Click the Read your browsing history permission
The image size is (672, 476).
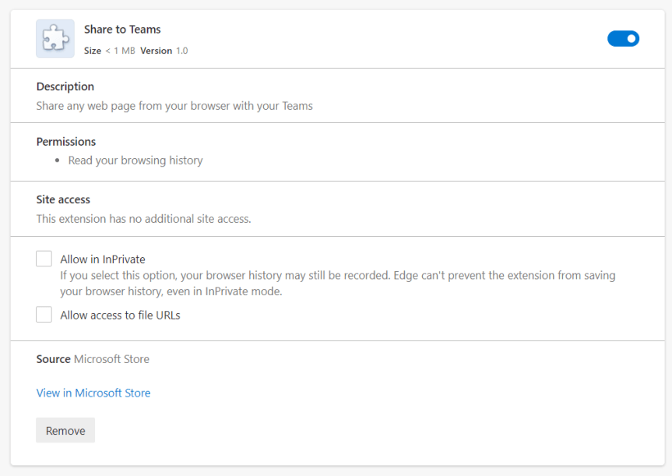(135, 160)
